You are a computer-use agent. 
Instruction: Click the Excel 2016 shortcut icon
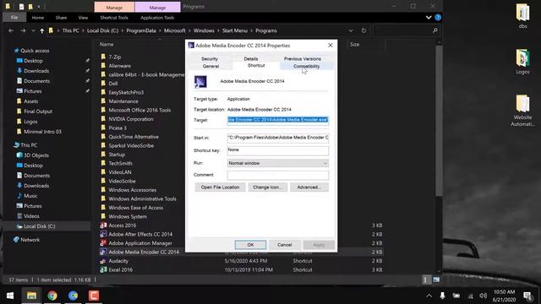(x=103, y=270)
